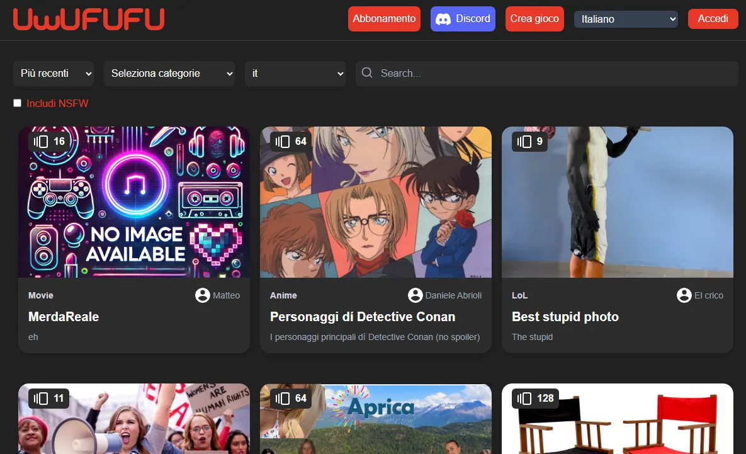This screenshot has width=746, height=454.
Task: Open the Personaggi di Detective Conan title
Action: (x=363, y=317)
